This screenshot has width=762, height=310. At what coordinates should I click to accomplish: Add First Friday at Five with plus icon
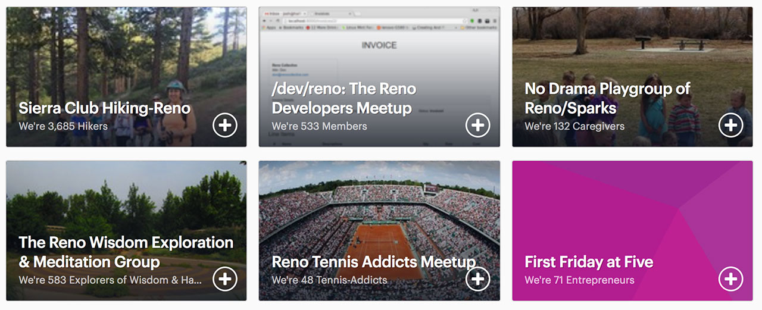click(731, 279)
